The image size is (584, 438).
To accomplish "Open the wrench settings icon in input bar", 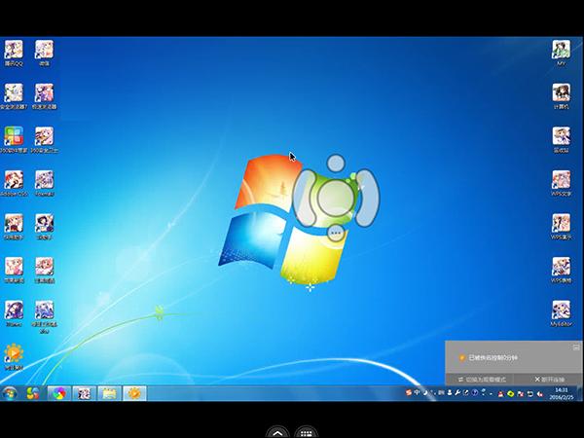I will coord(457,393).
